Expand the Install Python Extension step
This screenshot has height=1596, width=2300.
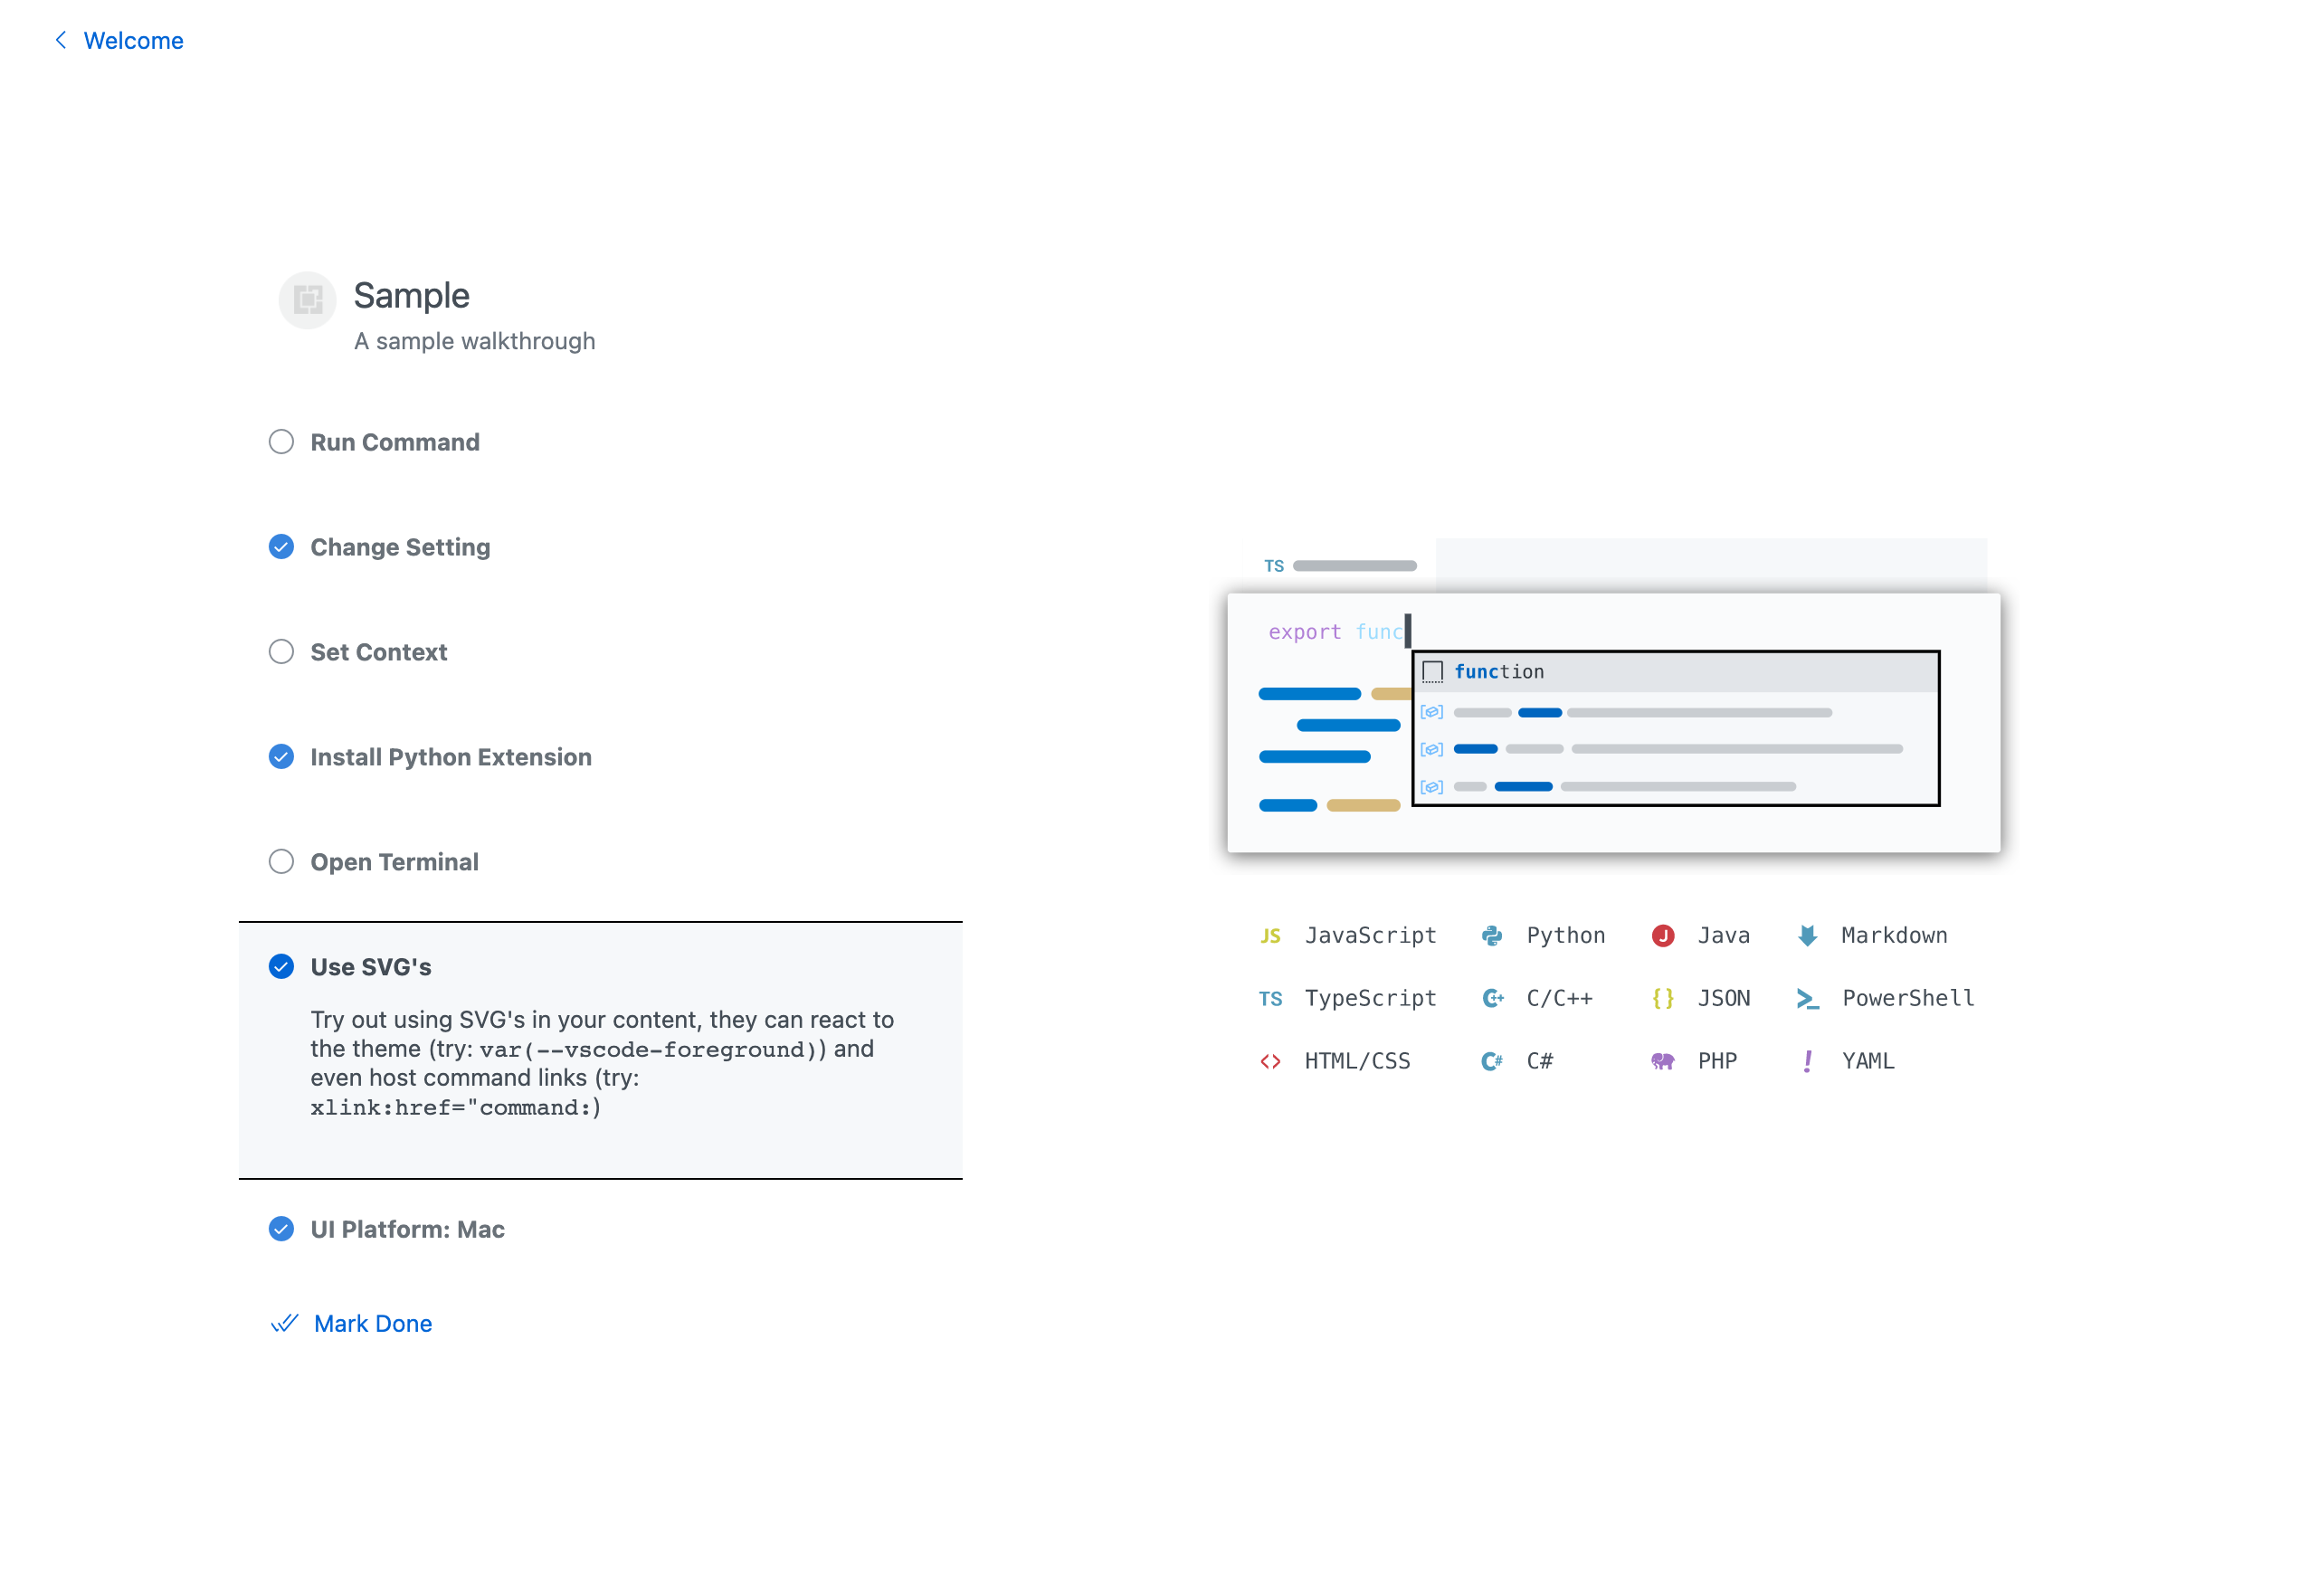pyautogui.click(x=451, y=756)
